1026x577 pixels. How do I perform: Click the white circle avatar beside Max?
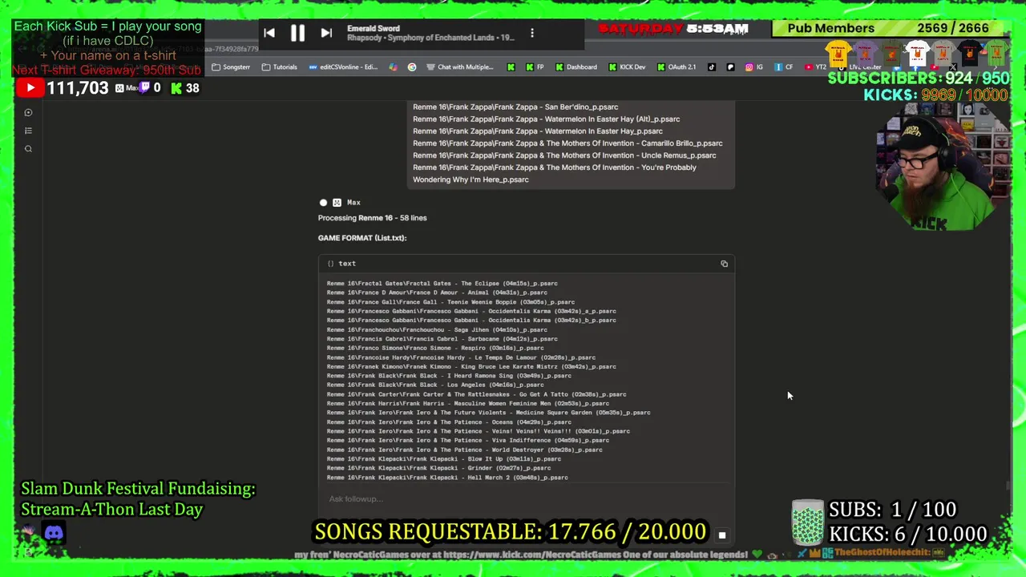coord(323,203)
